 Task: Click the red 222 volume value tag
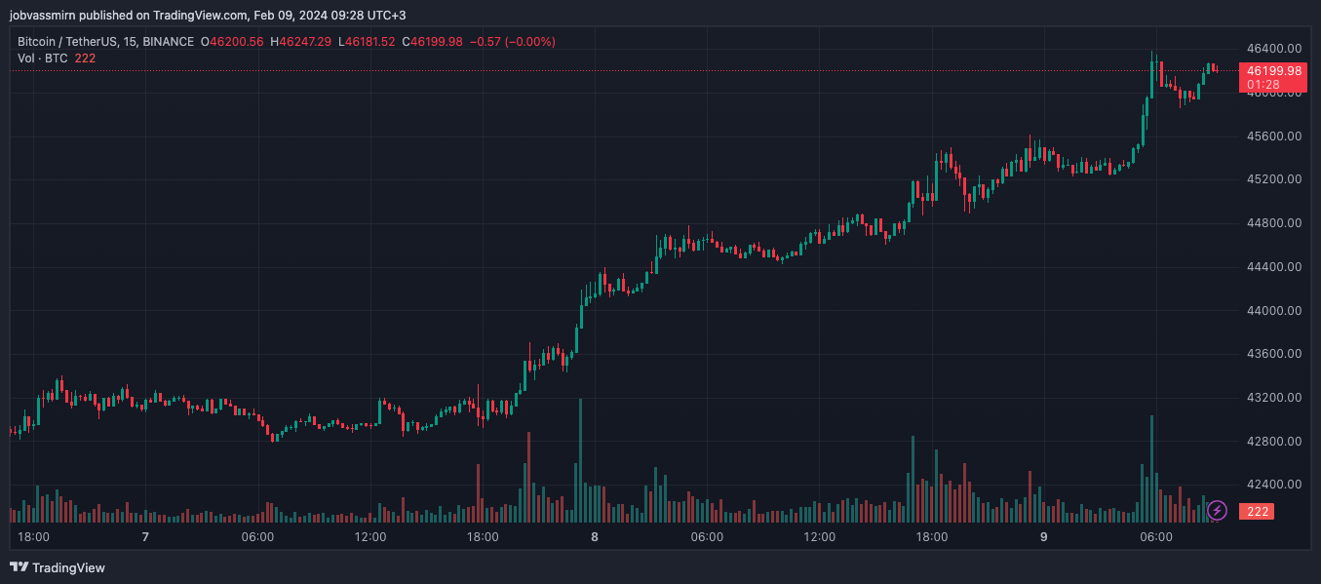coord(1258,512)
